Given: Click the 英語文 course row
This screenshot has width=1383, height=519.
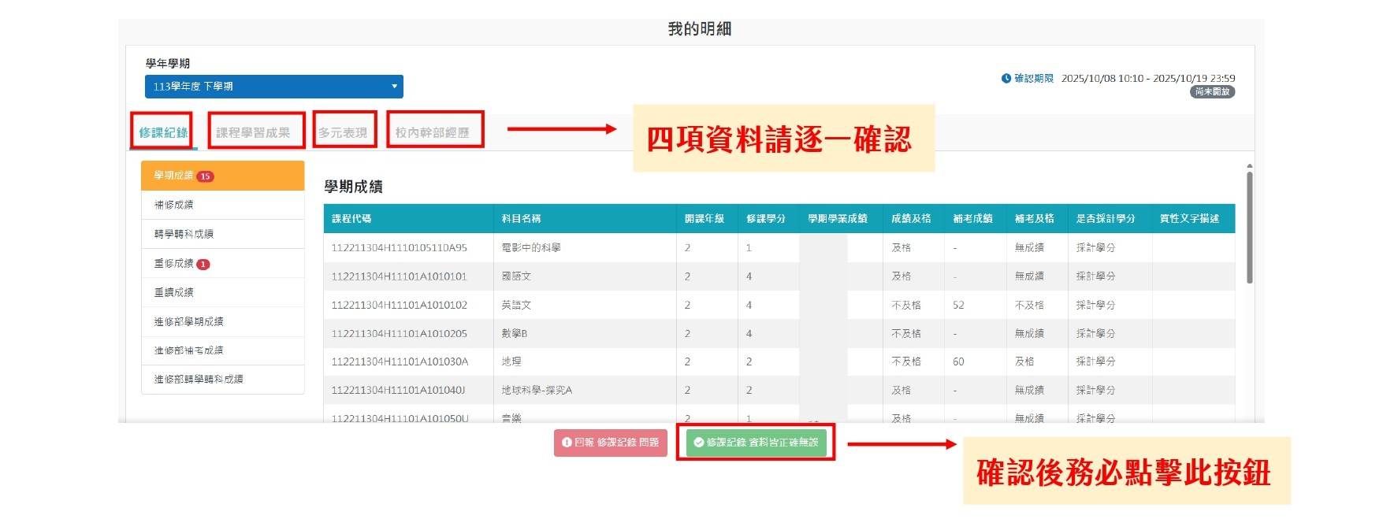Looking at the screenshot, I should (x=516, y=305).
